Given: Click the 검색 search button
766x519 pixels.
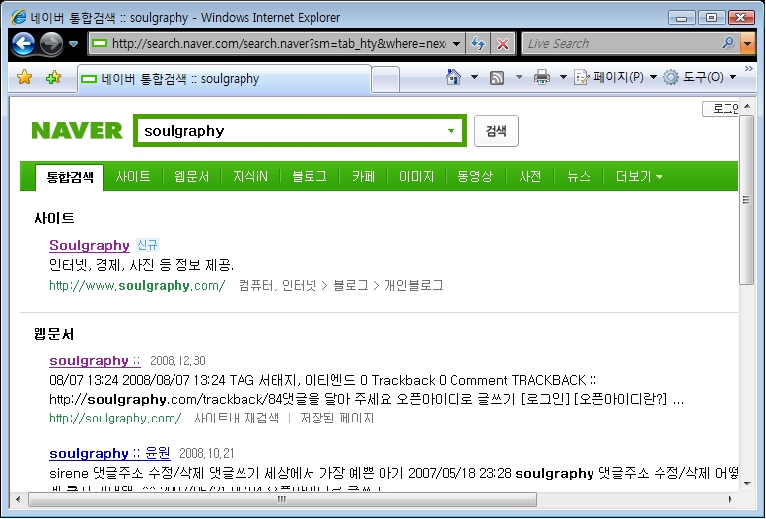Looking at the screenshot, I should pos(496,131).
